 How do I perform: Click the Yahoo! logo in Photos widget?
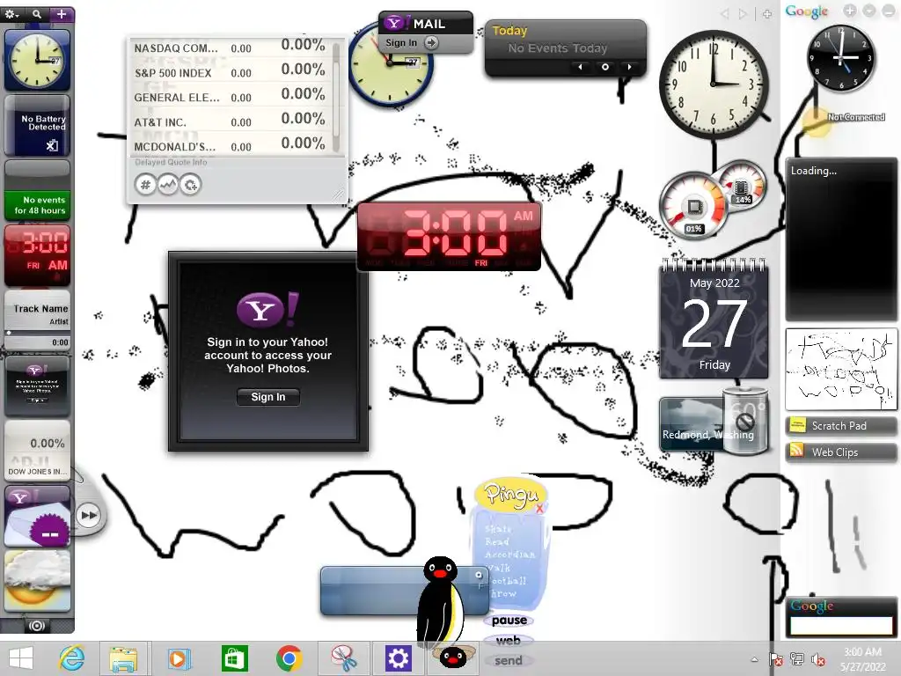point(267,309)
